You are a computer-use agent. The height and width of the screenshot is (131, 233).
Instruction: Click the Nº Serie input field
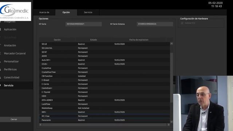coord(83,24)
